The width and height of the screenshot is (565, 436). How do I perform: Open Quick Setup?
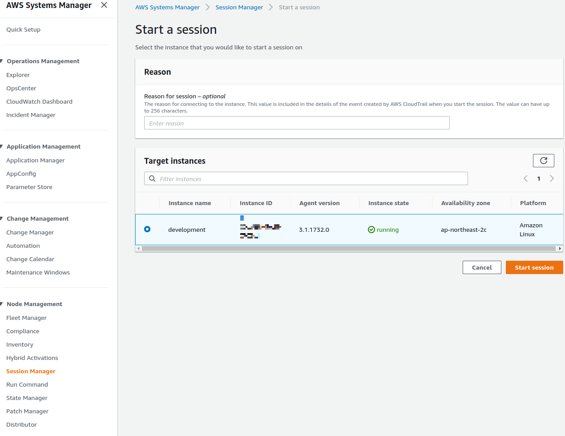[23, 29]
